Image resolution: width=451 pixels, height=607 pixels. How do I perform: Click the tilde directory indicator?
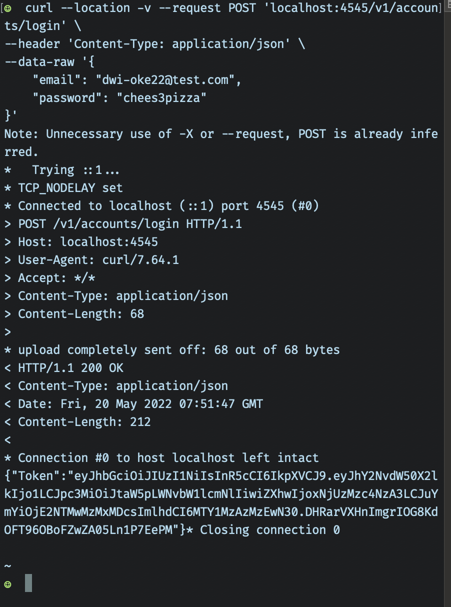[x=7, y=566]
